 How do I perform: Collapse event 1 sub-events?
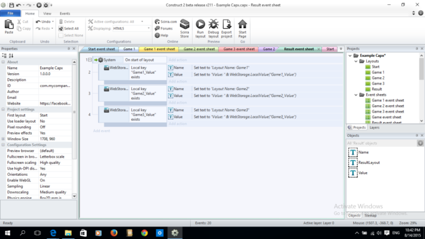[90, 59]
